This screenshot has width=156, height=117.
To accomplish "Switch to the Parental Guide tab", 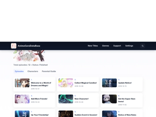I will (x=49, y=71).
